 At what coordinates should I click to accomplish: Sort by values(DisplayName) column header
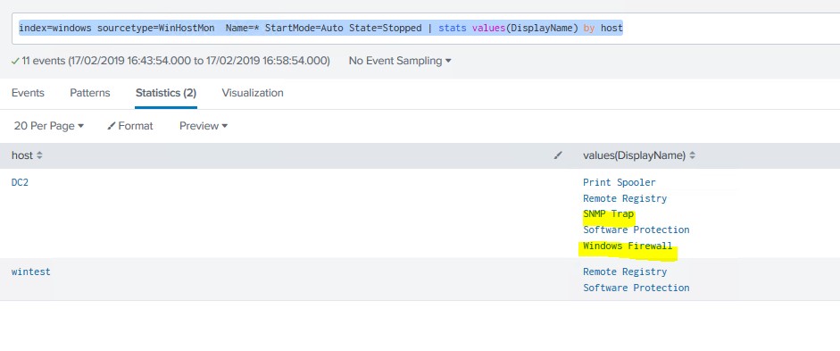pos(639,156)
